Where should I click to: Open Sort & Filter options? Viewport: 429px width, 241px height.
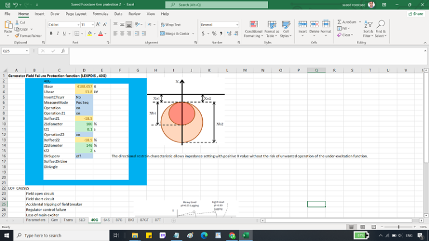point(368,28)
